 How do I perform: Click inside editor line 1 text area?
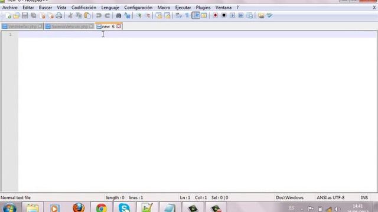coord(197,34)
